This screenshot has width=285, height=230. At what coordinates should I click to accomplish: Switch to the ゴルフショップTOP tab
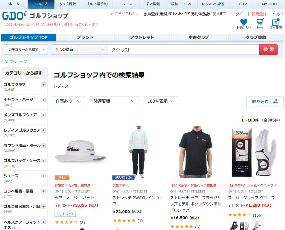pos(29,38)
